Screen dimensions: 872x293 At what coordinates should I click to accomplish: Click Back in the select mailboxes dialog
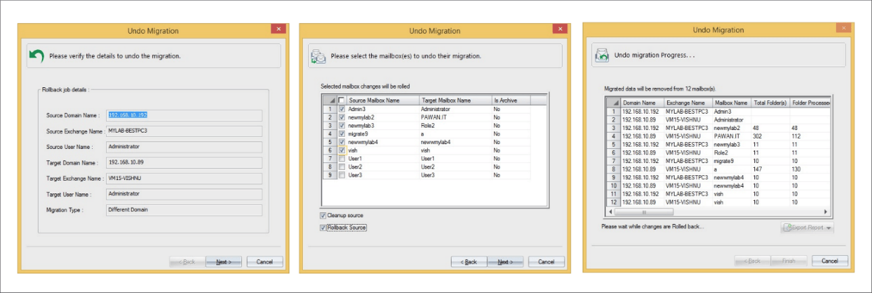click(468, 262)
